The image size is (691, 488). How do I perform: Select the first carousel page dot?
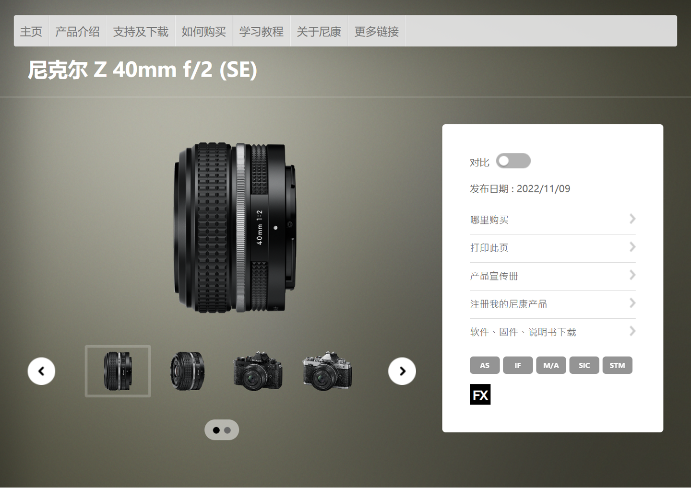point(216,430)
